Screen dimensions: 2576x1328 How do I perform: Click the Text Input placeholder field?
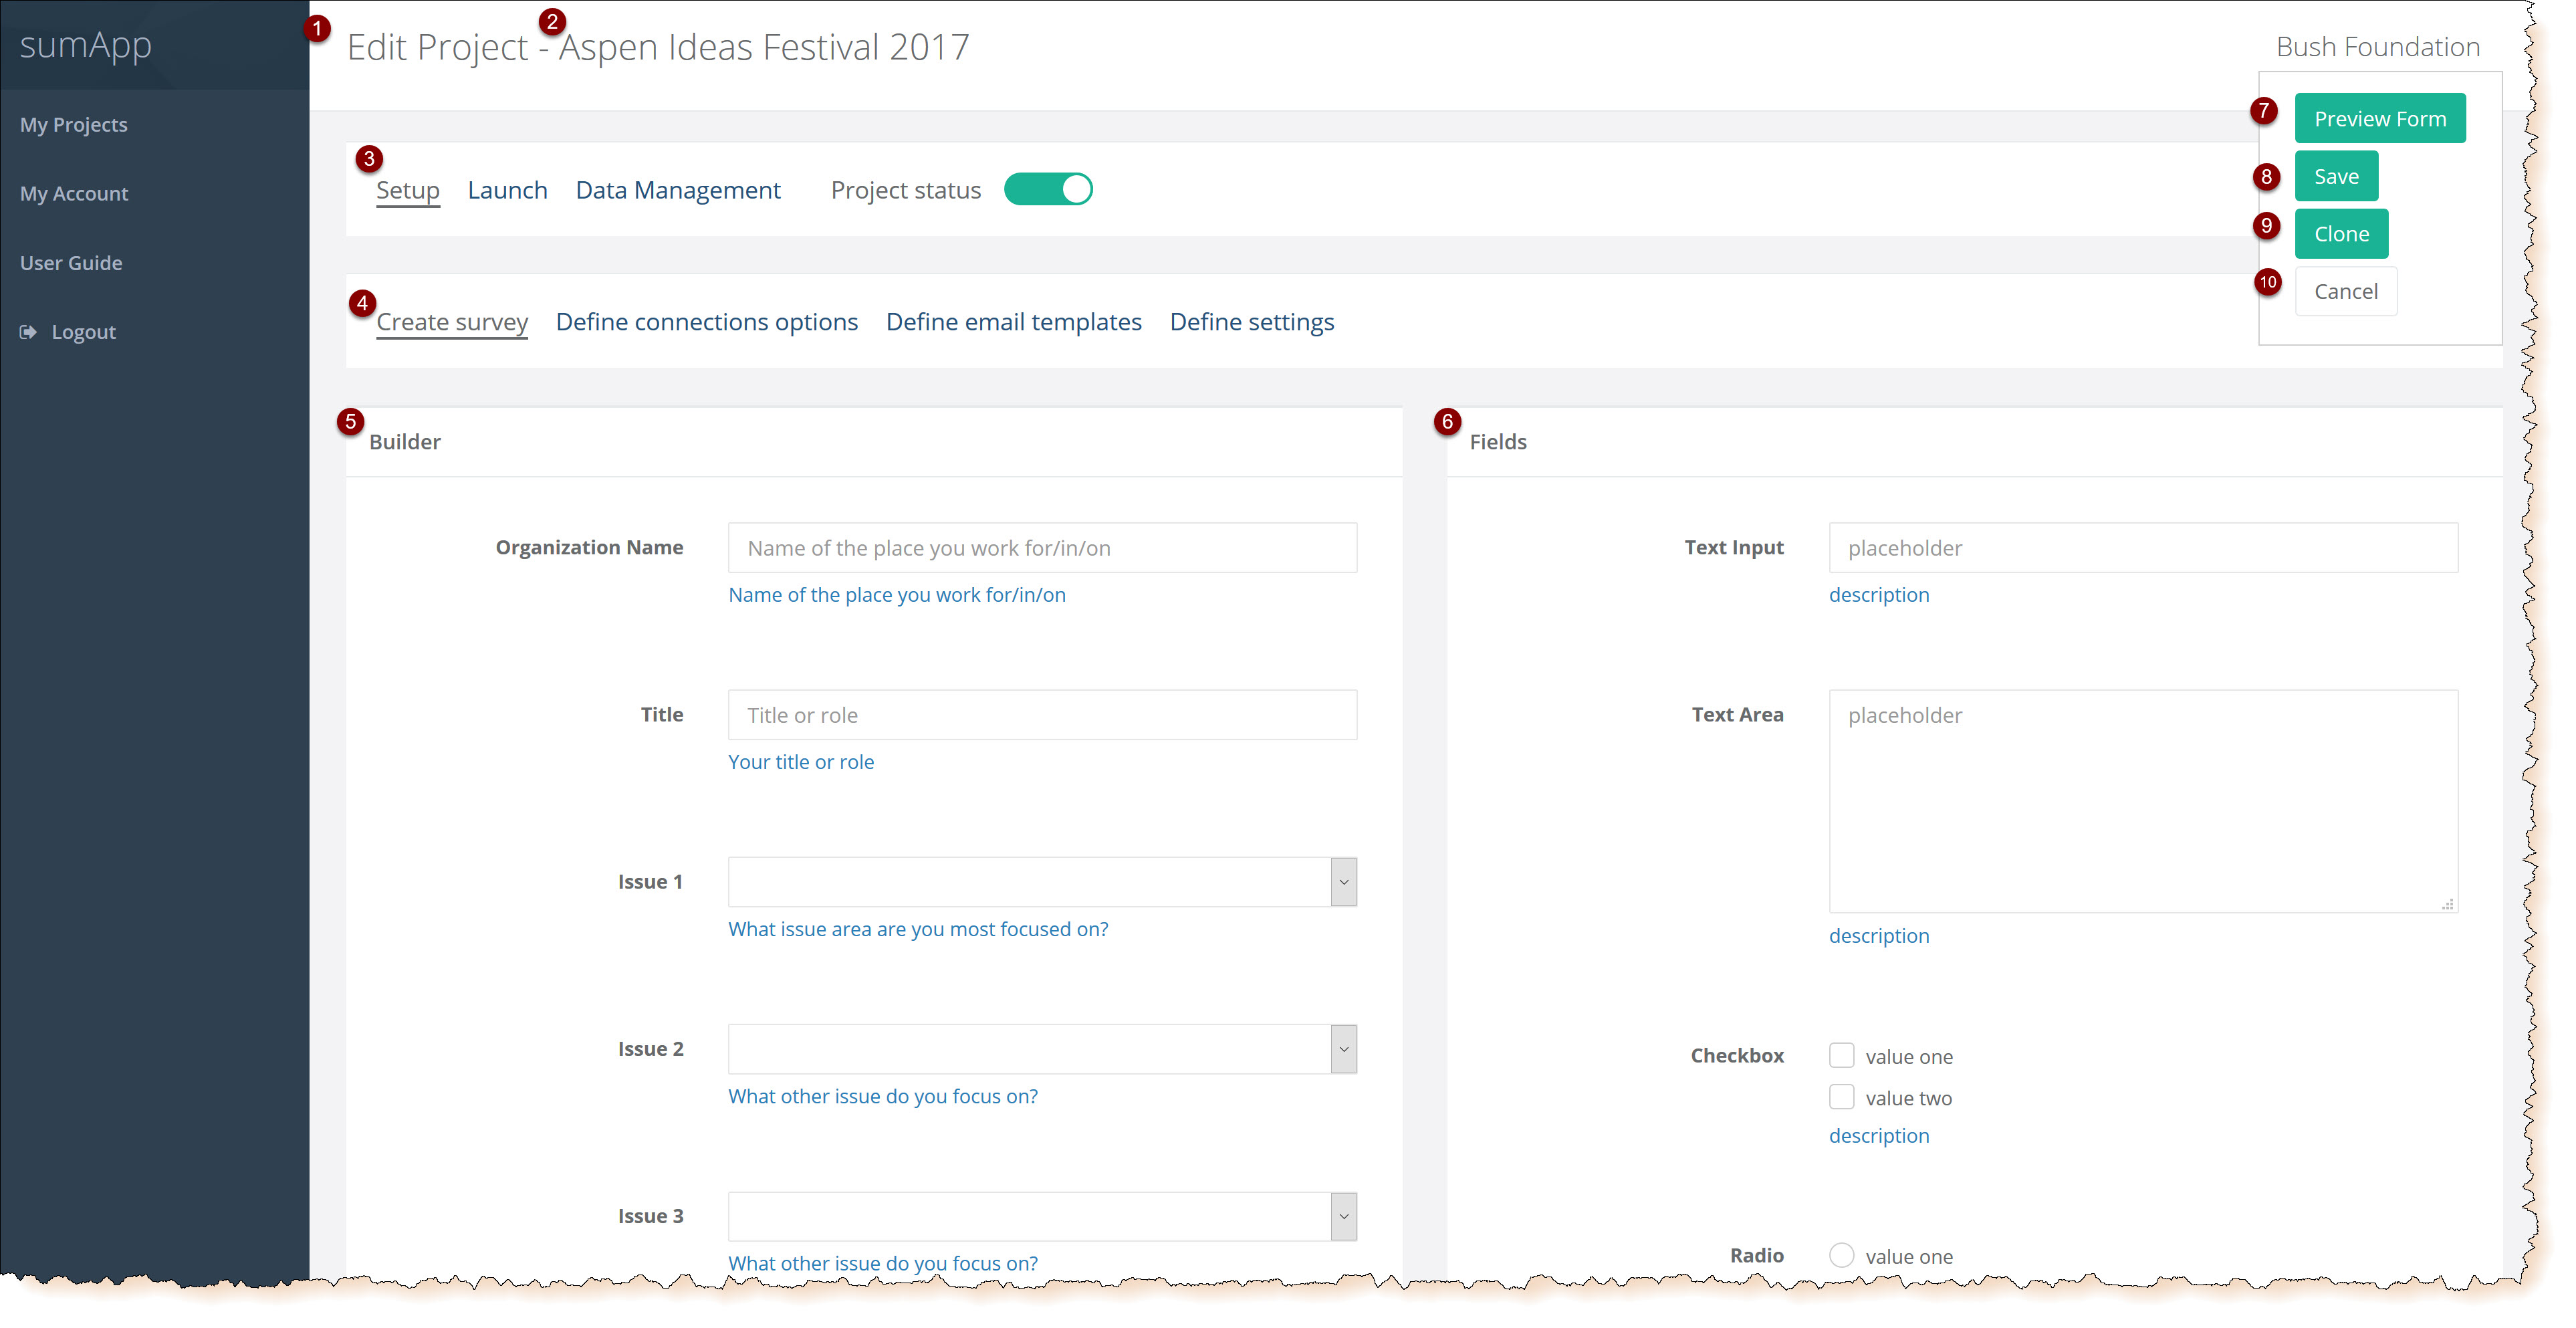2142,548
